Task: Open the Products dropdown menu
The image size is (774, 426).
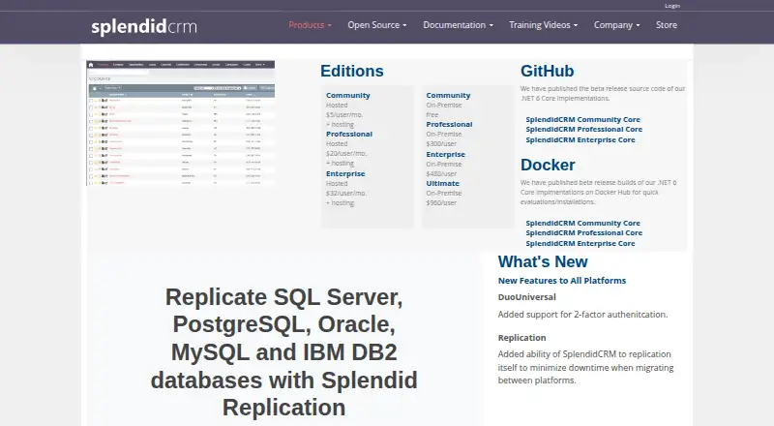Action: tap(310, 25)
